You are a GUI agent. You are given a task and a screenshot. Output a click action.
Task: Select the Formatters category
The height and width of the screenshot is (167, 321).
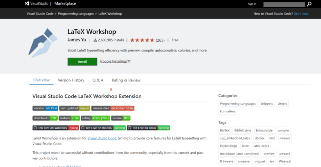[x=228, y=111]
